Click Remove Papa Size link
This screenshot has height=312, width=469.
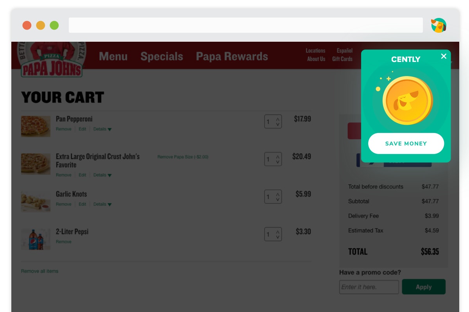point(183,157)
